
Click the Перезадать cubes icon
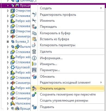click(x=34, y=27)
